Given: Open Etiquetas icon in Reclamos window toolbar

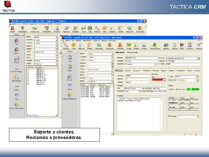Looking at the screenshot, I should 81,46.
